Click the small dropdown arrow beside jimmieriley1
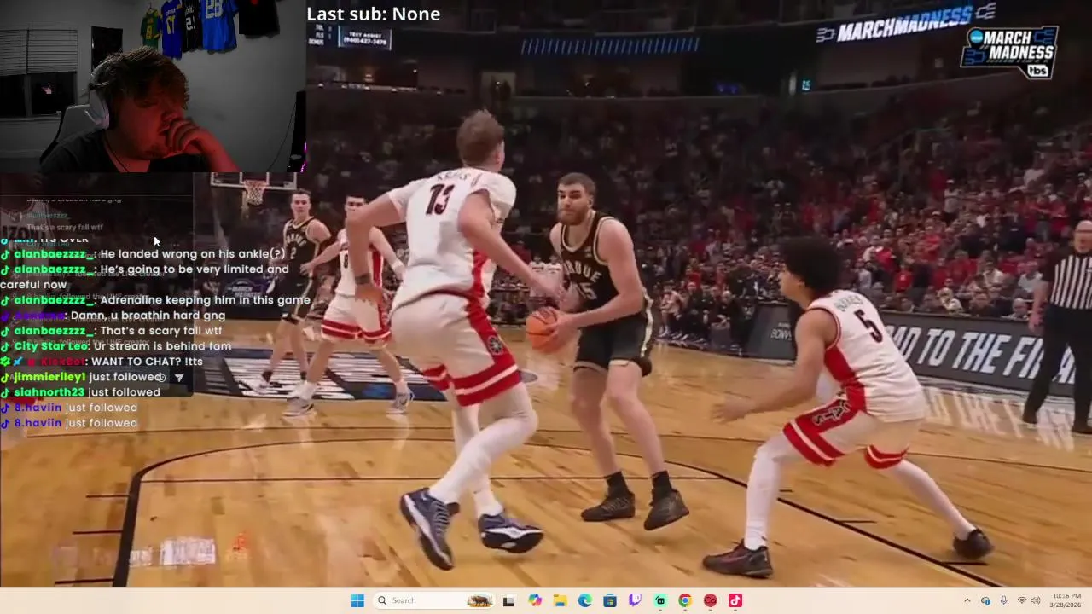The image size is (1092, 614). 178,378
